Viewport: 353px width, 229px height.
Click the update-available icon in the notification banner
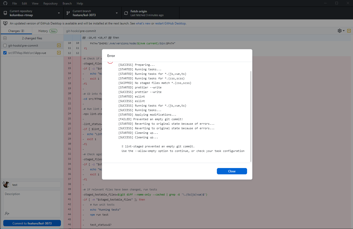pos(5,23)
